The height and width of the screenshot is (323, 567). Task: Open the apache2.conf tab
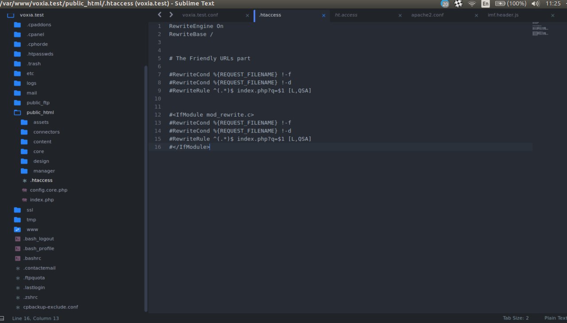[x=427, y=15]
